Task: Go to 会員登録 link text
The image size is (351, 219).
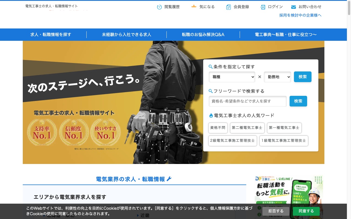Action: [241, 7]
